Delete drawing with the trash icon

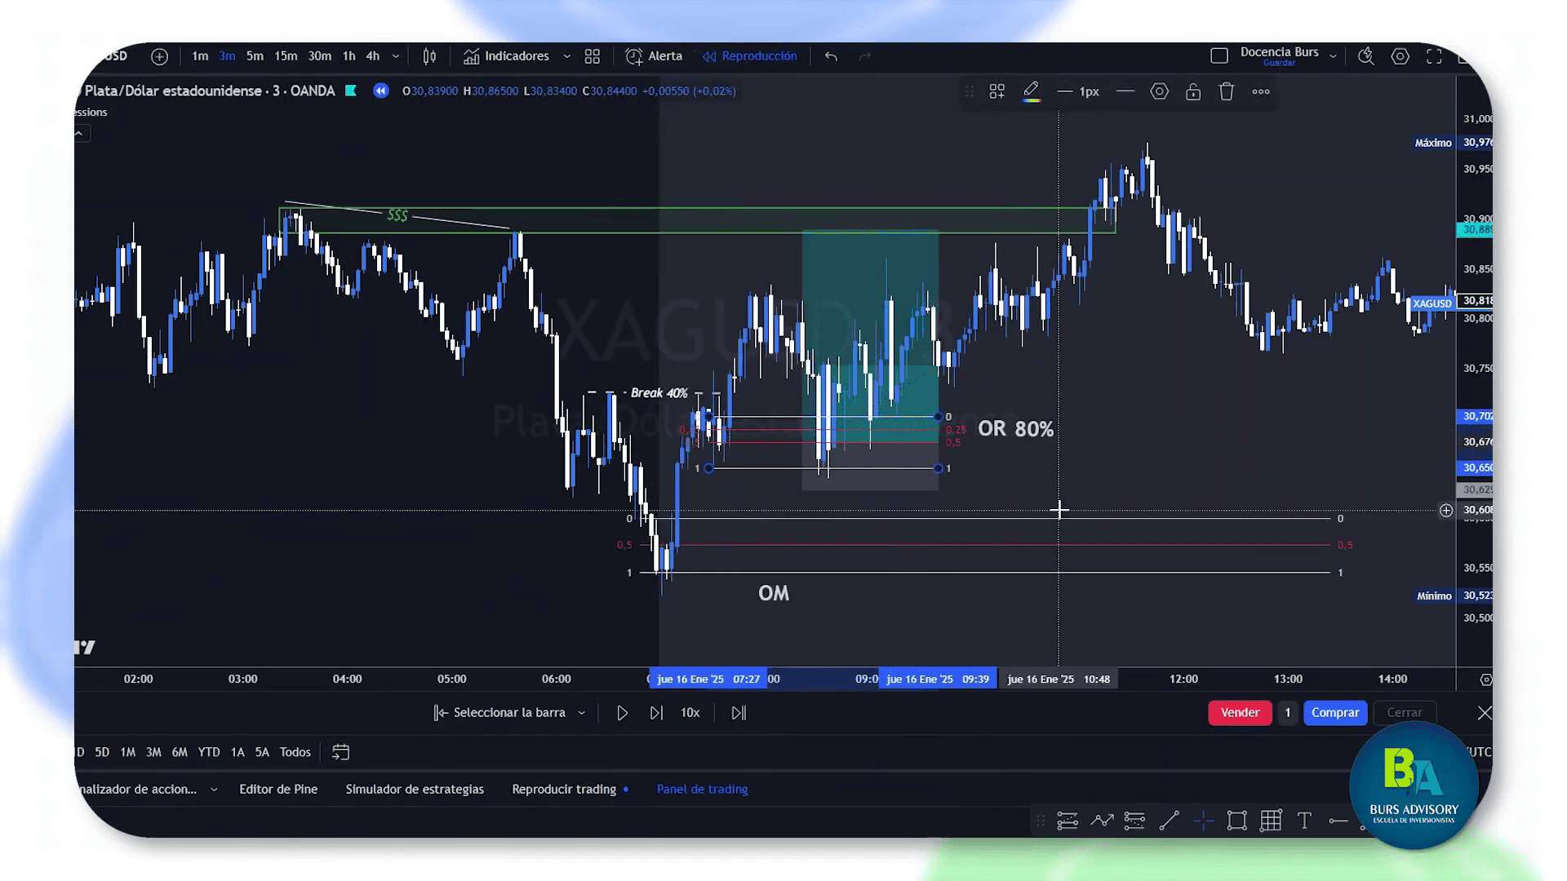coord(1226,91)
